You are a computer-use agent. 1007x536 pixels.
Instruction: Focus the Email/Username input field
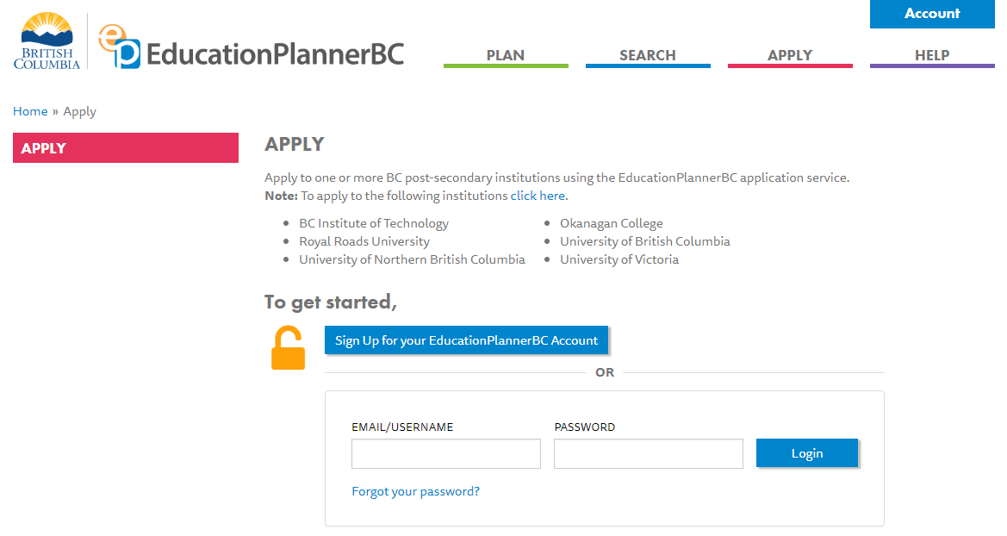tap(445, 453)
